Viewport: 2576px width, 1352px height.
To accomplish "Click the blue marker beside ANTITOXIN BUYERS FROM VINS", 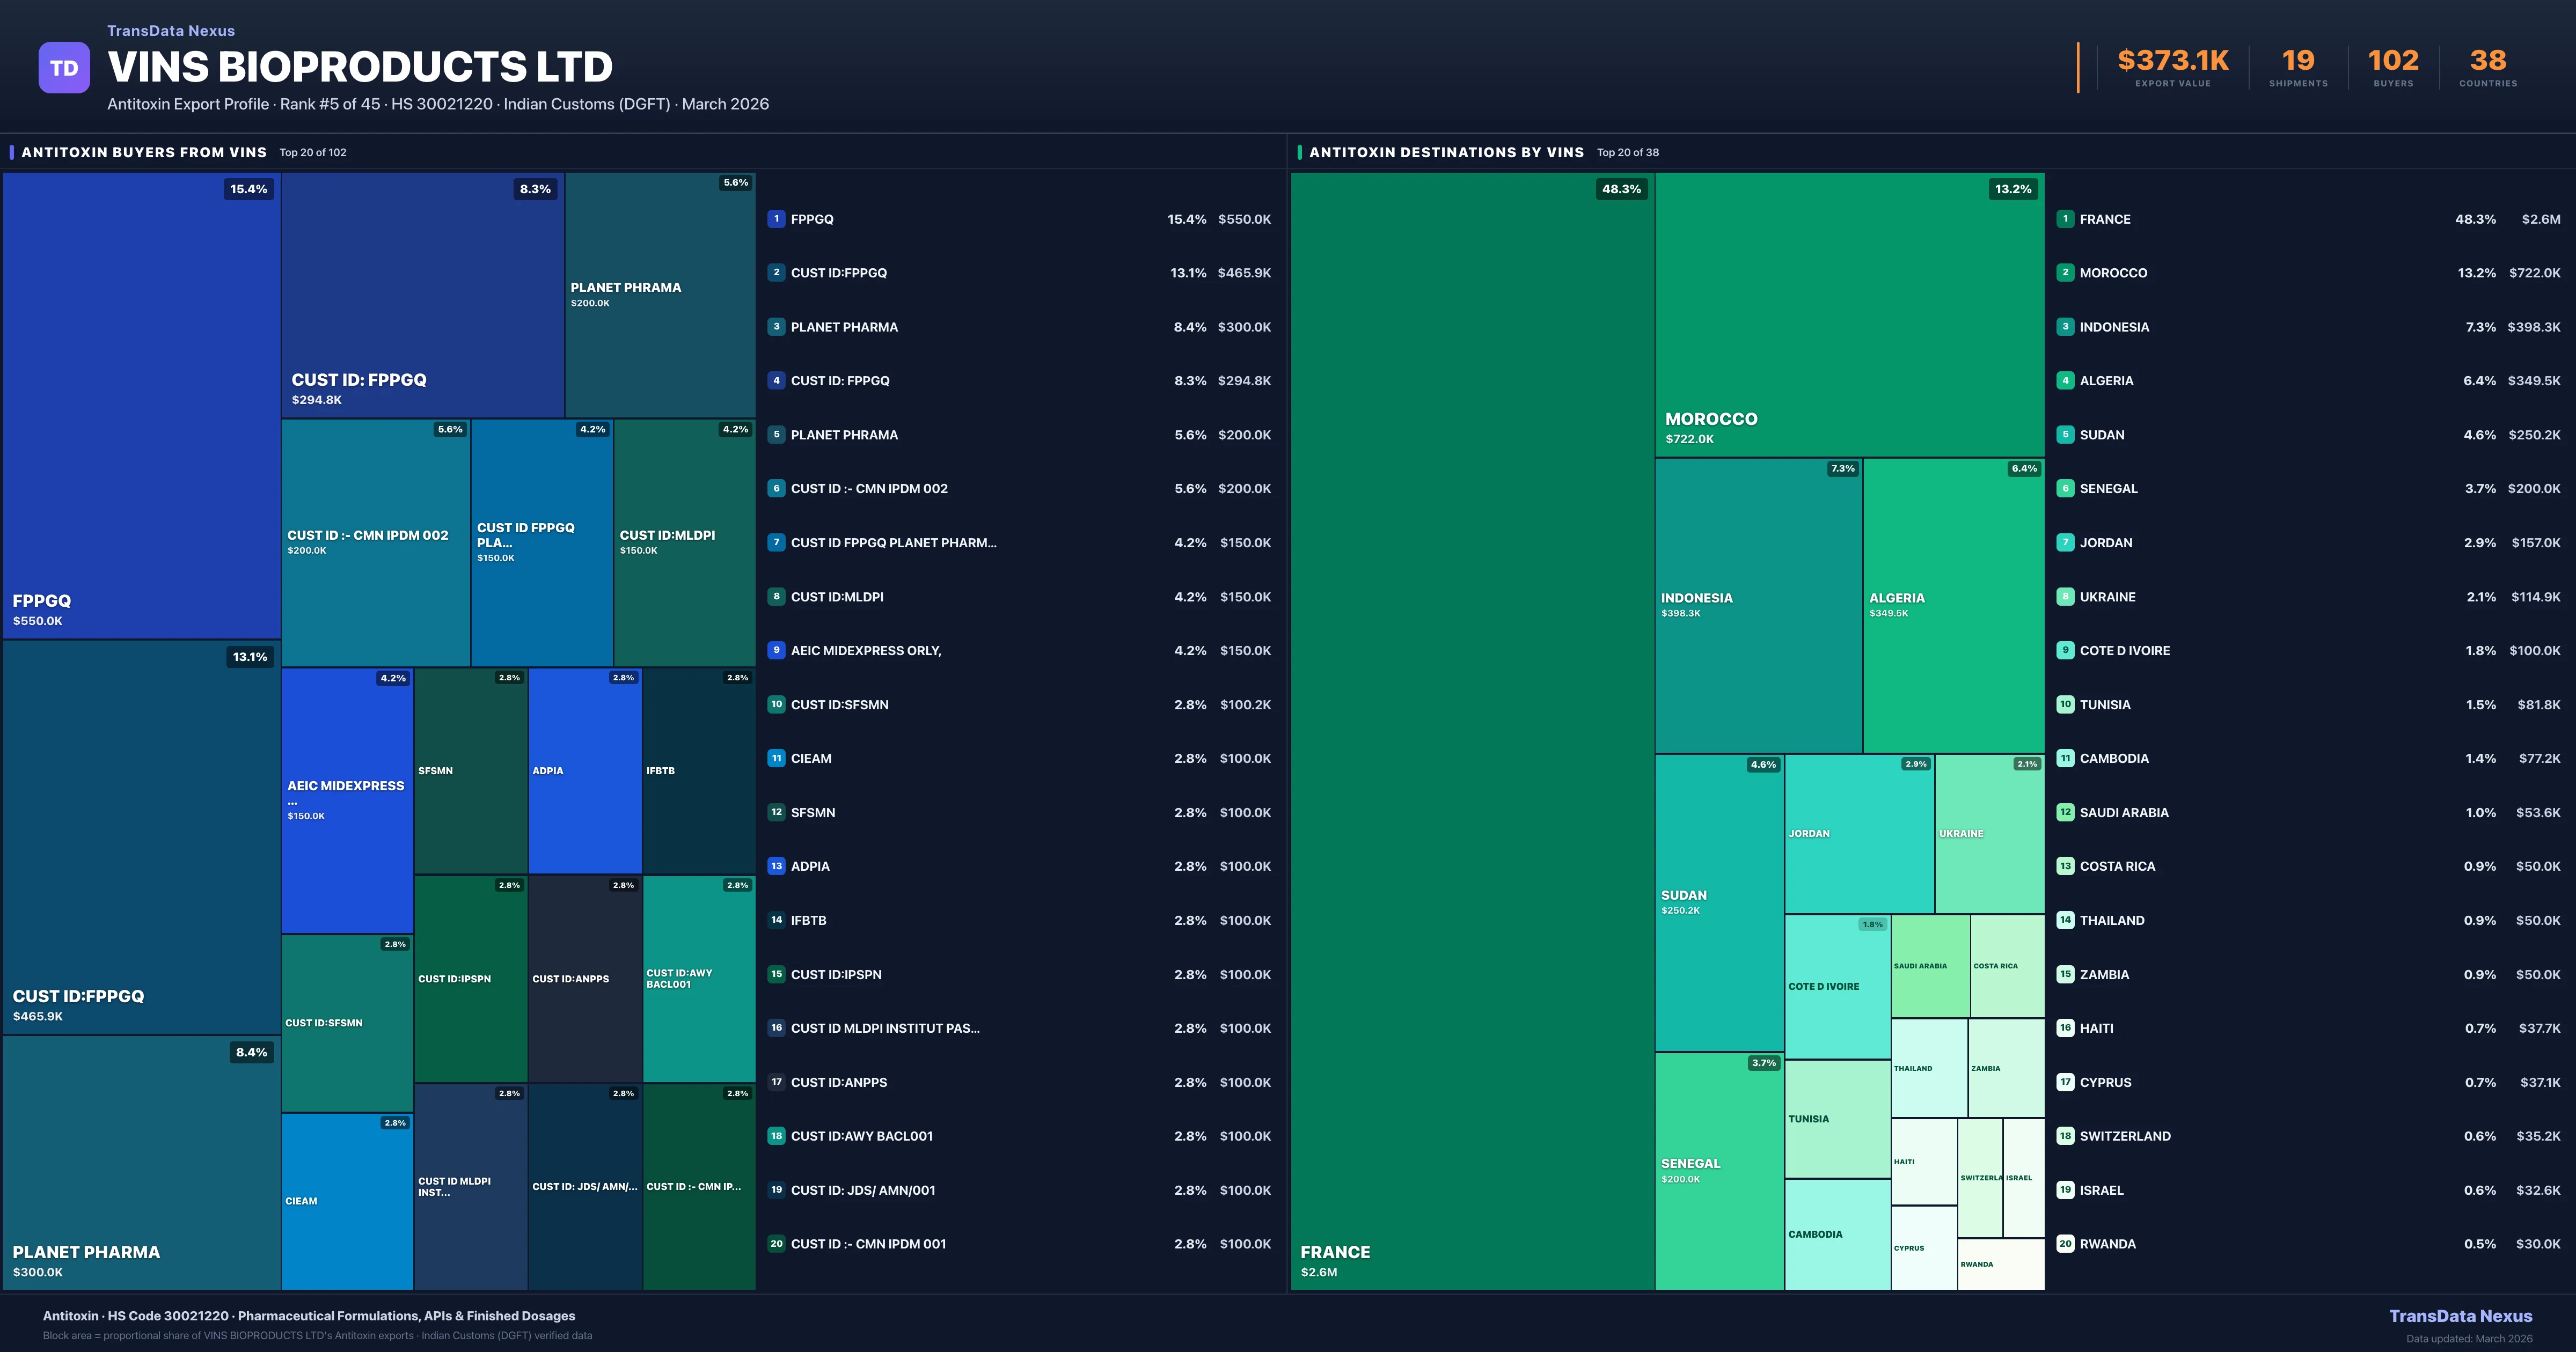I will 11,152.
